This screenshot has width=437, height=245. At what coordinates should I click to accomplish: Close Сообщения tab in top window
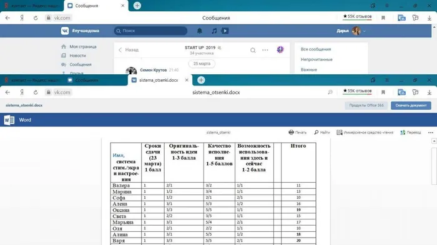tap(122, 6)
